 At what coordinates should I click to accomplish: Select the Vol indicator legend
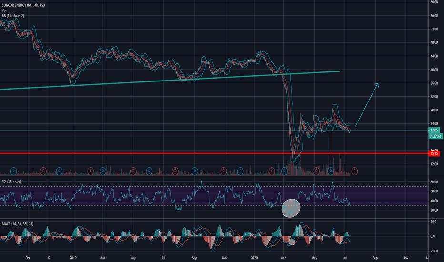4,10
